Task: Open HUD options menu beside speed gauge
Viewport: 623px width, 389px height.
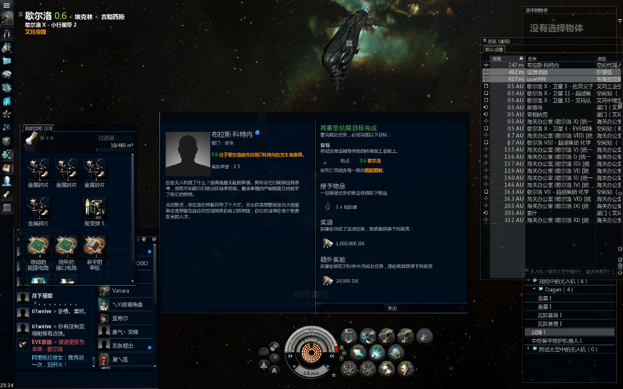Action: click(333, 375)
